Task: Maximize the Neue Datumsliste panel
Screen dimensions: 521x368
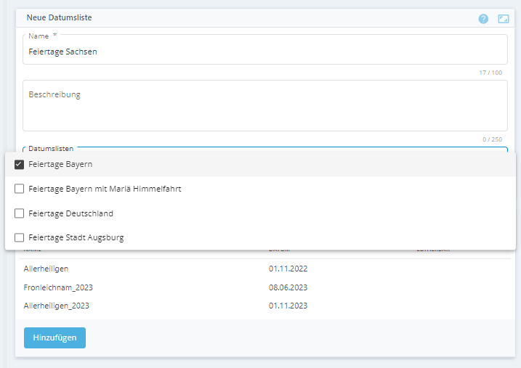Action: click(x=503, y=19)
